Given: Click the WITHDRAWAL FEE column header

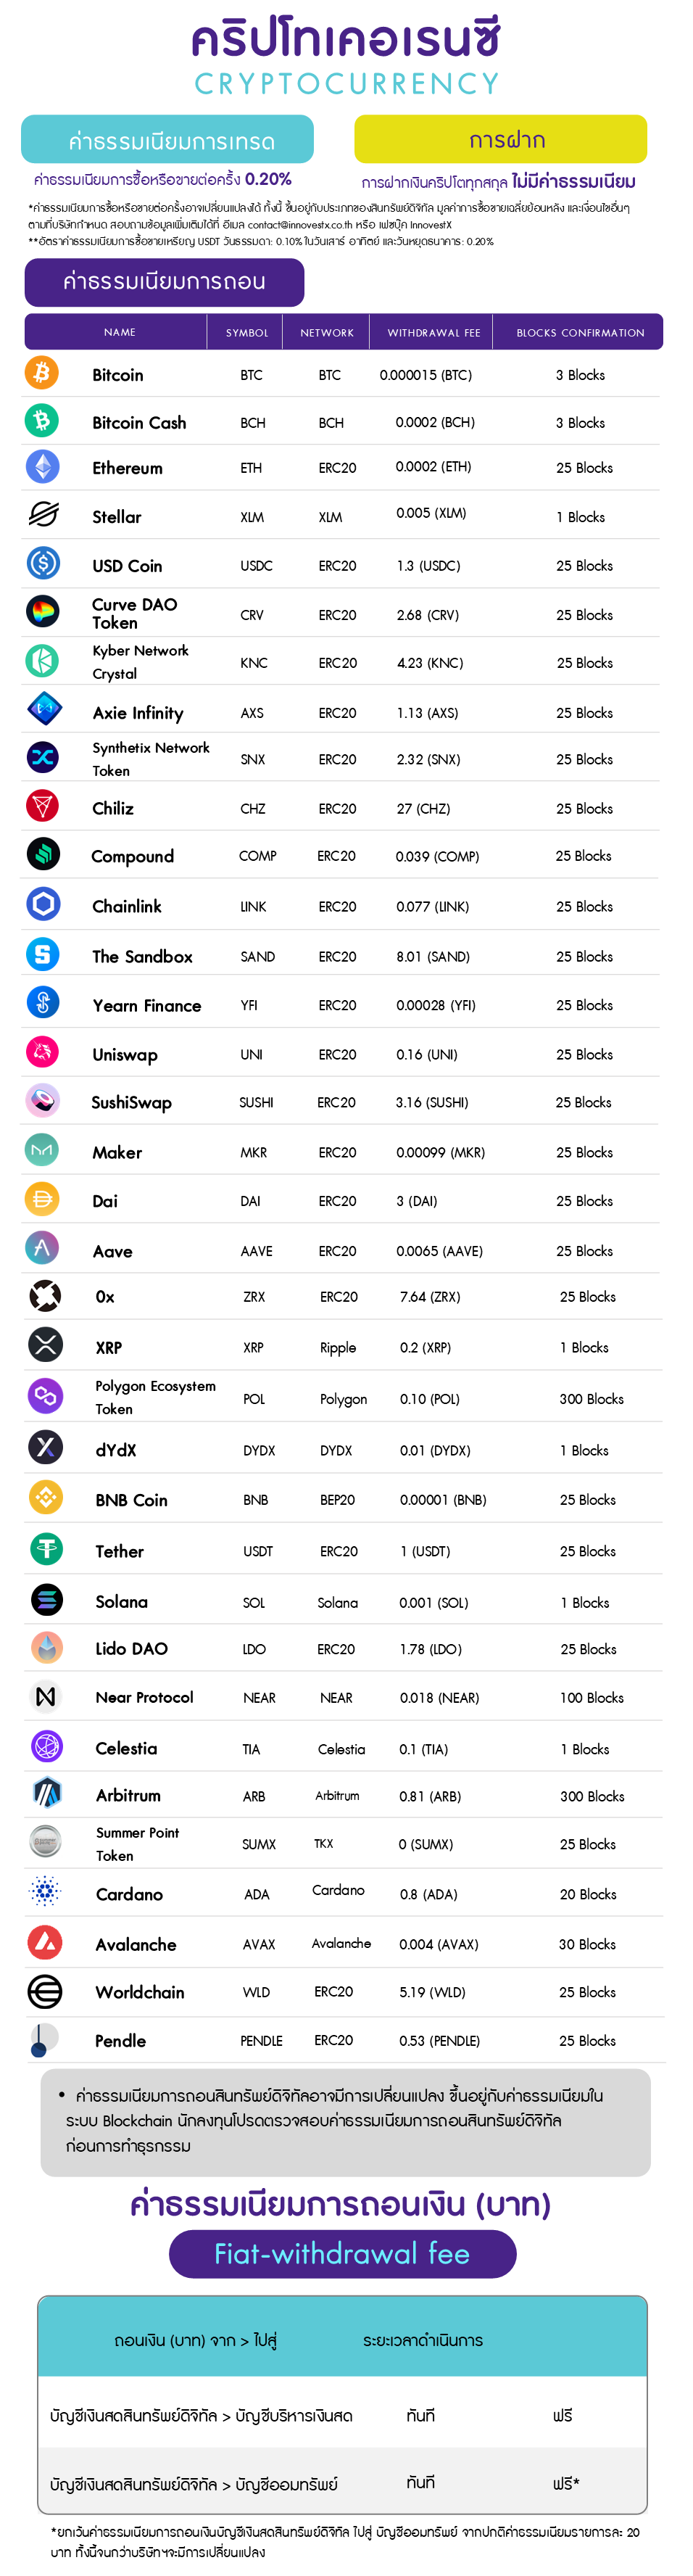Looking at the screenshot, I should 433,333.
